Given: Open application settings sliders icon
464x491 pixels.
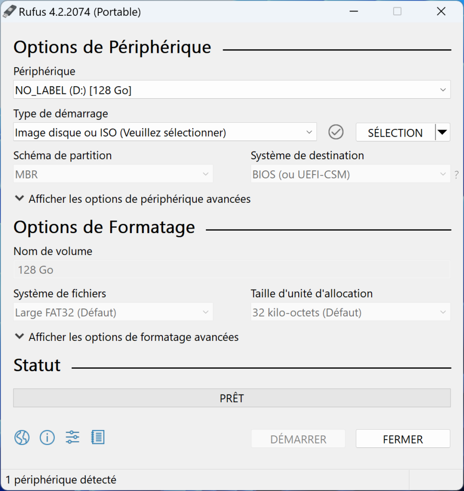Looking at the screenshot, I should (72, 437).
